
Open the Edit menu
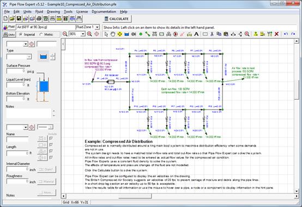(16, 11)
